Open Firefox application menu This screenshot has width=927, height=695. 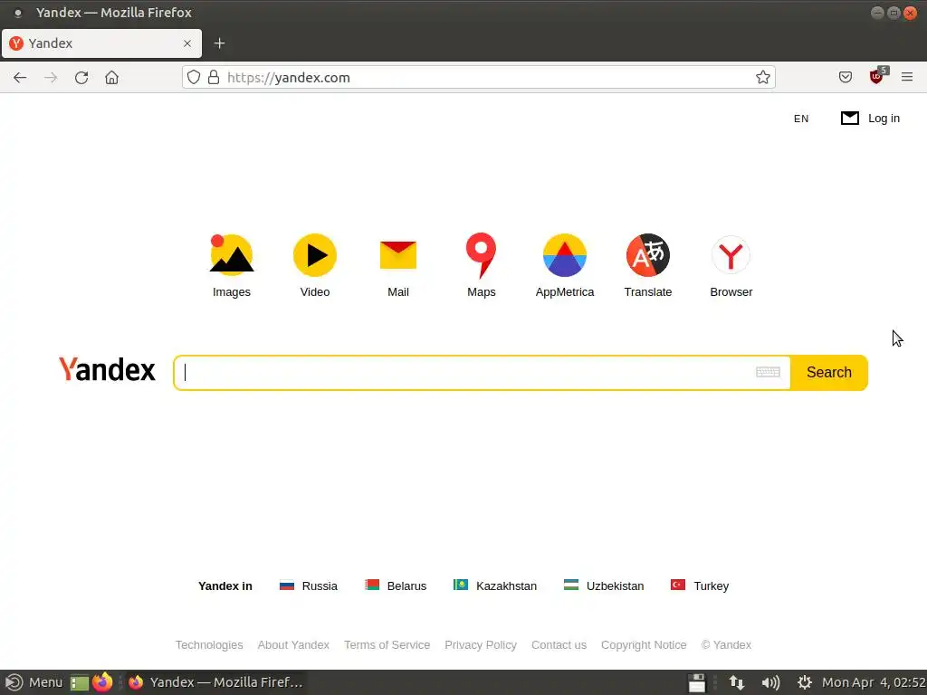tap(907, 77)
